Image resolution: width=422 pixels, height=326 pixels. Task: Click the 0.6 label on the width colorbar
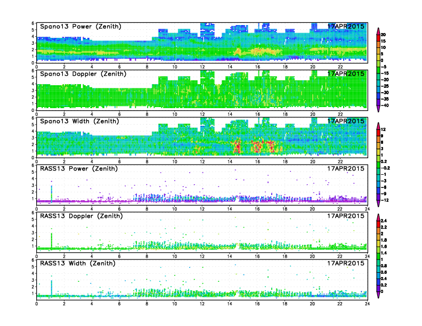(384, 272)
